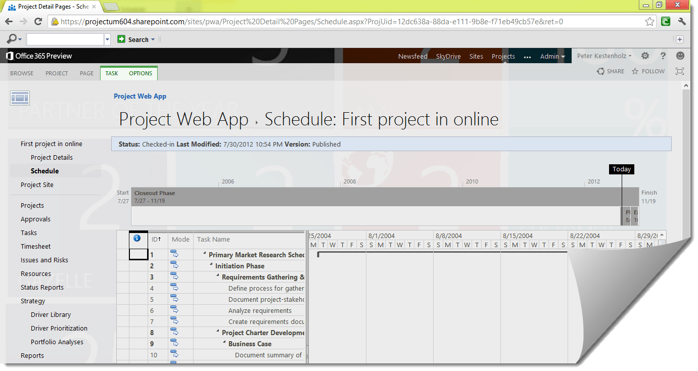The image size is (698, 371).
Task: Click the smiley feedback icon
Action: [x=680, y=56]
